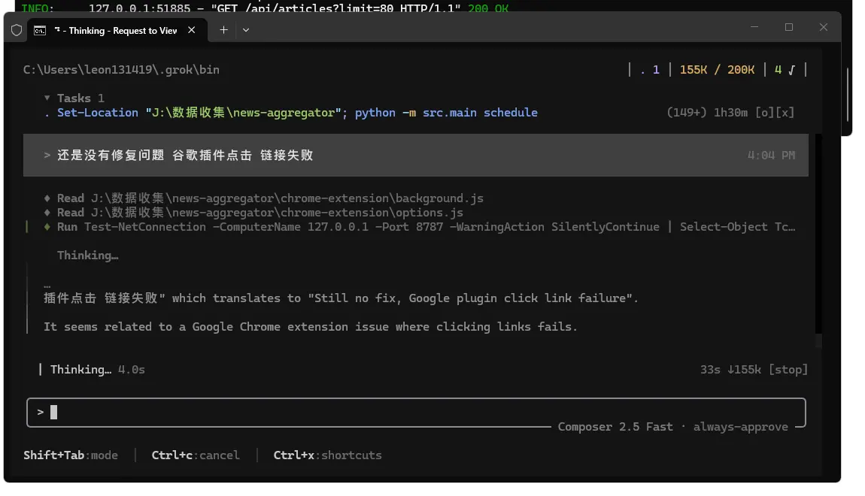Viewport: 865px width, 496px height.
Task: Click the [o] button on the task row
Action: 764,113
